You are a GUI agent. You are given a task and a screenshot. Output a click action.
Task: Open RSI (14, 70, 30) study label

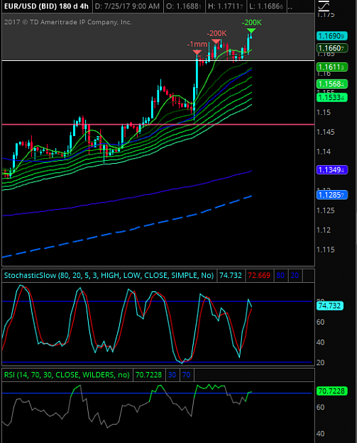(67, 375)
